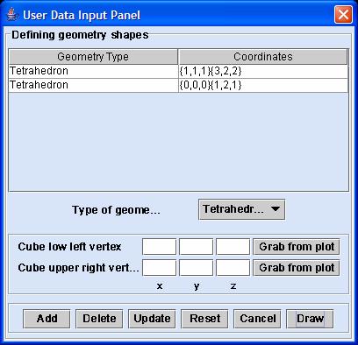Select the Tetrahedron row with {0,0,0}{1,2,1}

pos(179,86)
